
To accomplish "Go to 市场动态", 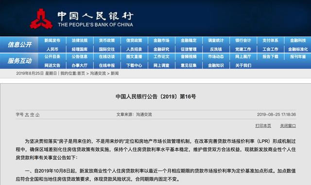I will (216, 56).
